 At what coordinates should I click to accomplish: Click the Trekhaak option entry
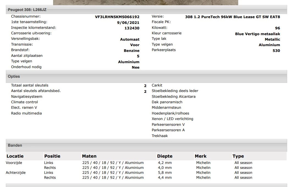point(160,136)
